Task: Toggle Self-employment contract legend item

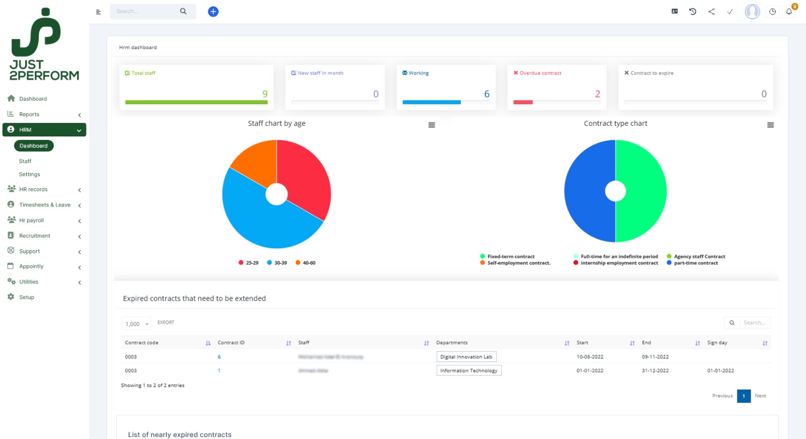Action: coord(515,263)
